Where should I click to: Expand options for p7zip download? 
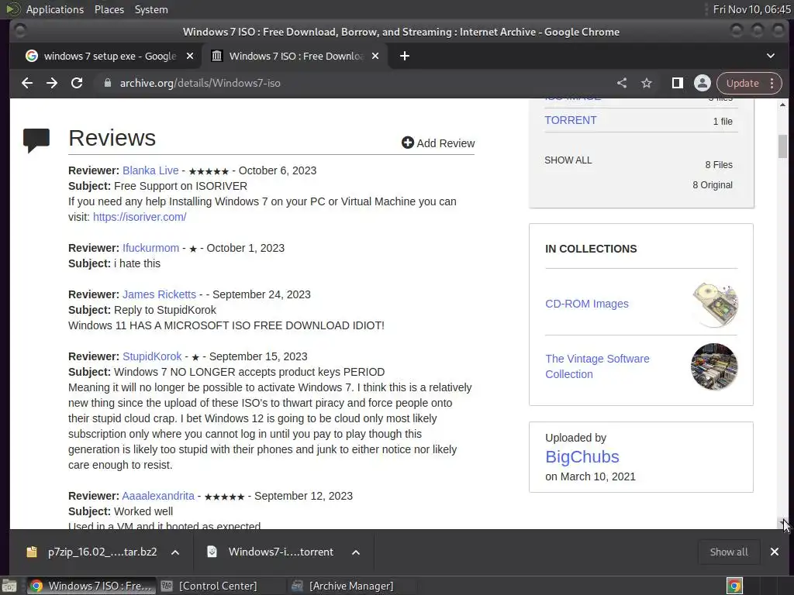click(x=175, y=552)
